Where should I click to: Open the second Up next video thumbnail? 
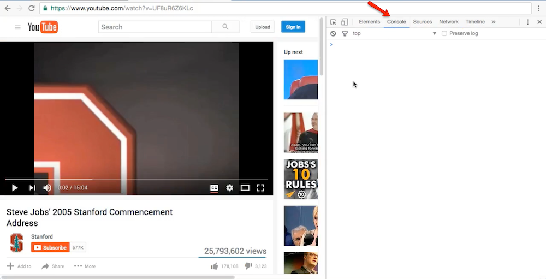(301, 133)
